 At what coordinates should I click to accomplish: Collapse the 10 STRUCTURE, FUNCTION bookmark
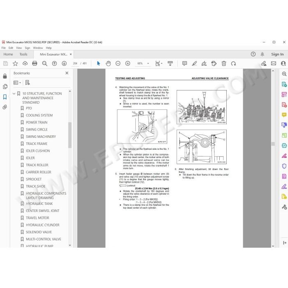pyautogui.click(x=14, y=94)
